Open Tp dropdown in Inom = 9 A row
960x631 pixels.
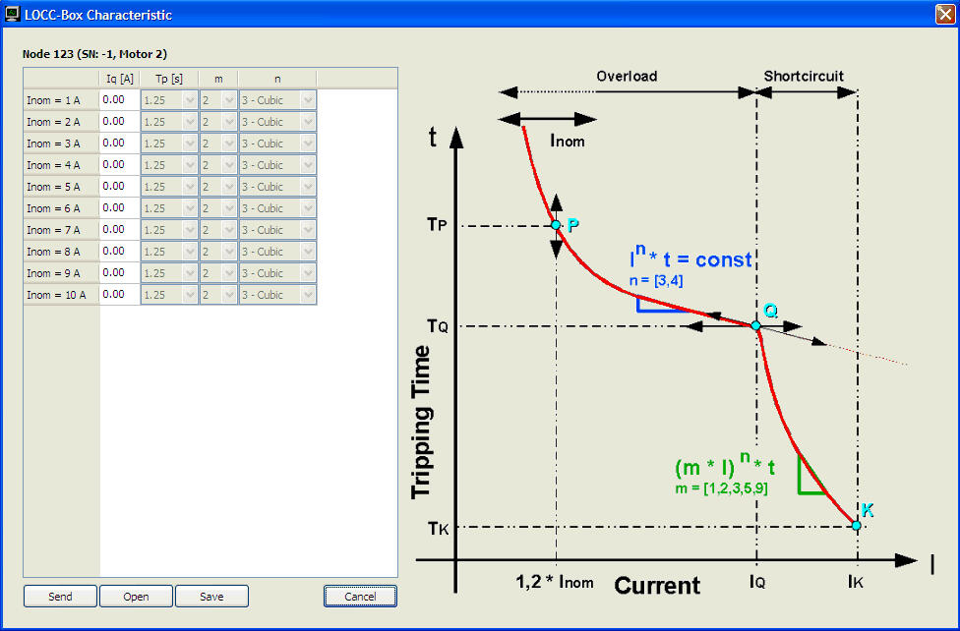[x=190, y=273]
